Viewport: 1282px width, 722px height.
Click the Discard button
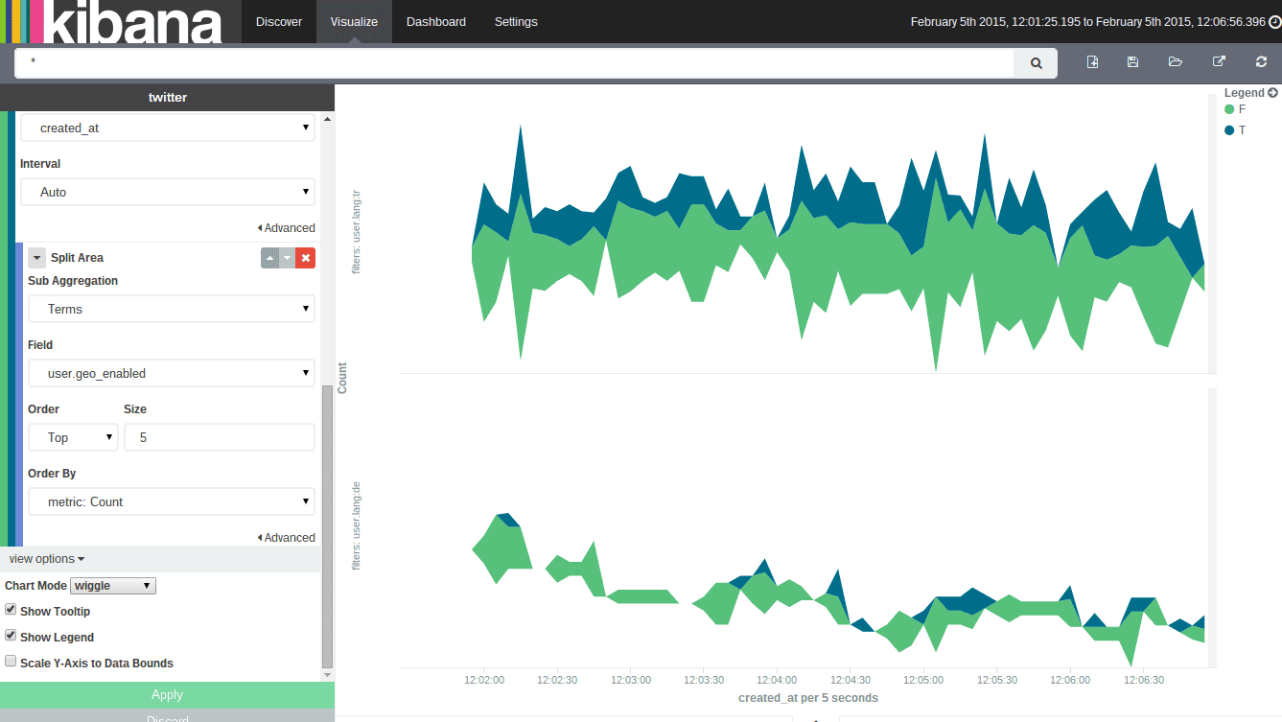click(x=167, y=716)
